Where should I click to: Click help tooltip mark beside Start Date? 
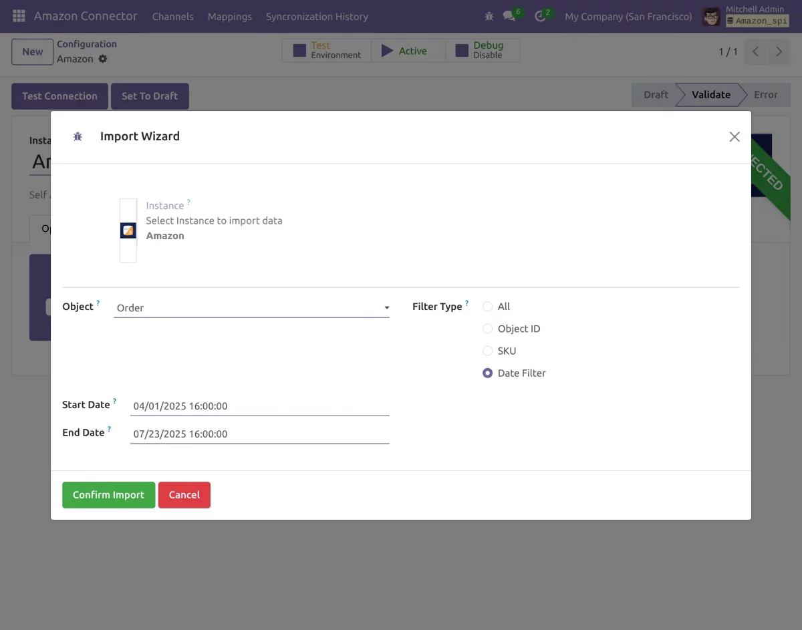point(114,401)
